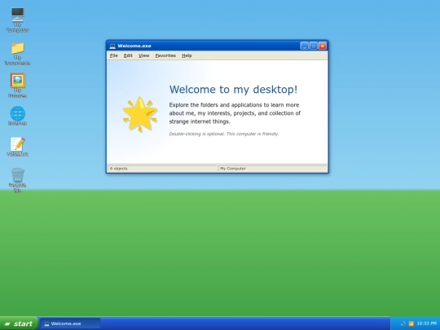Click the Welcome.exe title bar text
The image size is (440, 330).
tap(134, 46)
